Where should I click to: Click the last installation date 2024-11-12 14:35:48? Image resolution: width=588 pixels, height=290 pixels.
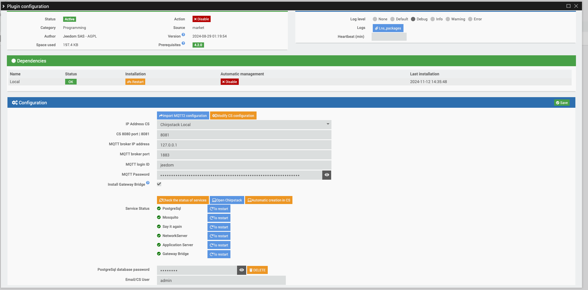point(428,82)
